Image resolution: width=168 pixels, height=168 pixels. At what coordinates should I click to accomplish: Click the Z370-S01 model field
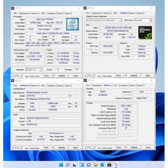(43, 96)
